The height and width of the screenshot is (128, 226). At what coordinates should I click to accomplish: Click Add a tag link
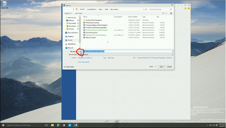point(111,58)
